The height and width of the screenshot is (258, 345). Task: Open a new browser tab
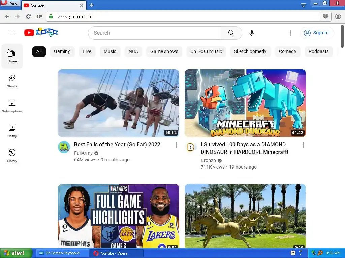92,5
